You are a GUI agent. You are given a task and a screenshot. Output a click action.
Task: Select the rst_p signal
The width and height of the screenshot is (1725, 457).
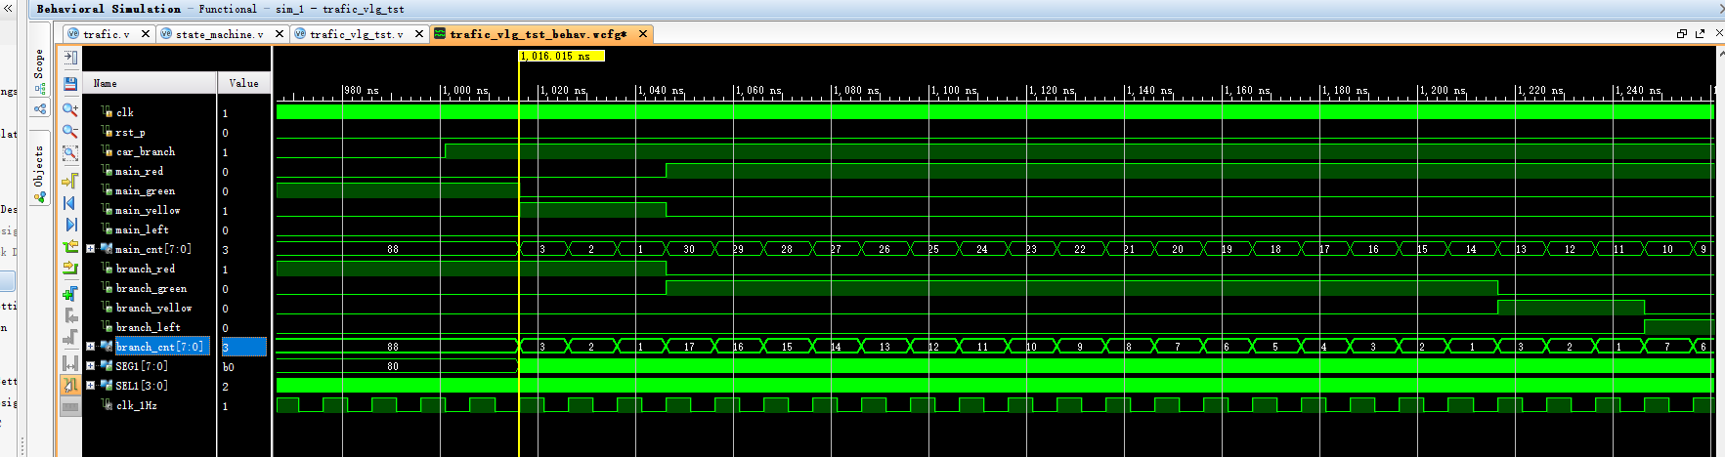point(130,132)
